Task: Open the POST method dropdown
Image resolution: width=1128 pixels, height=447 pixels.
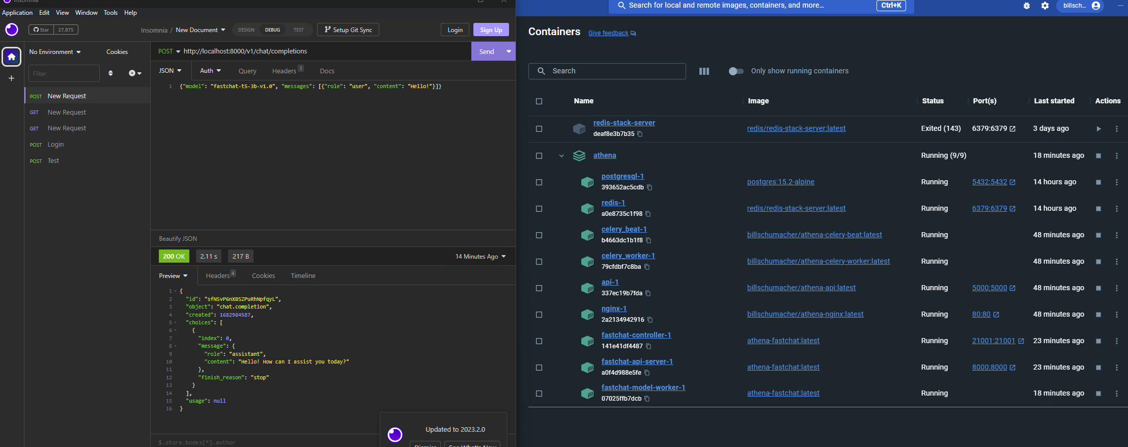Action: pos(169,51)
